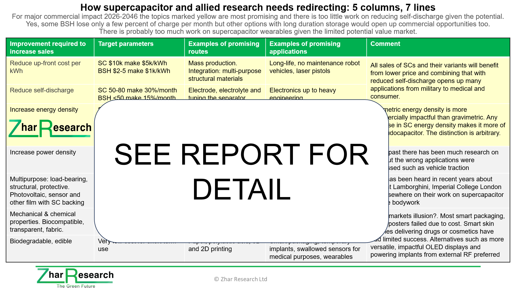Click the 'Long-life, no maintenance robot vehicles' cell

tap(314, 67)
